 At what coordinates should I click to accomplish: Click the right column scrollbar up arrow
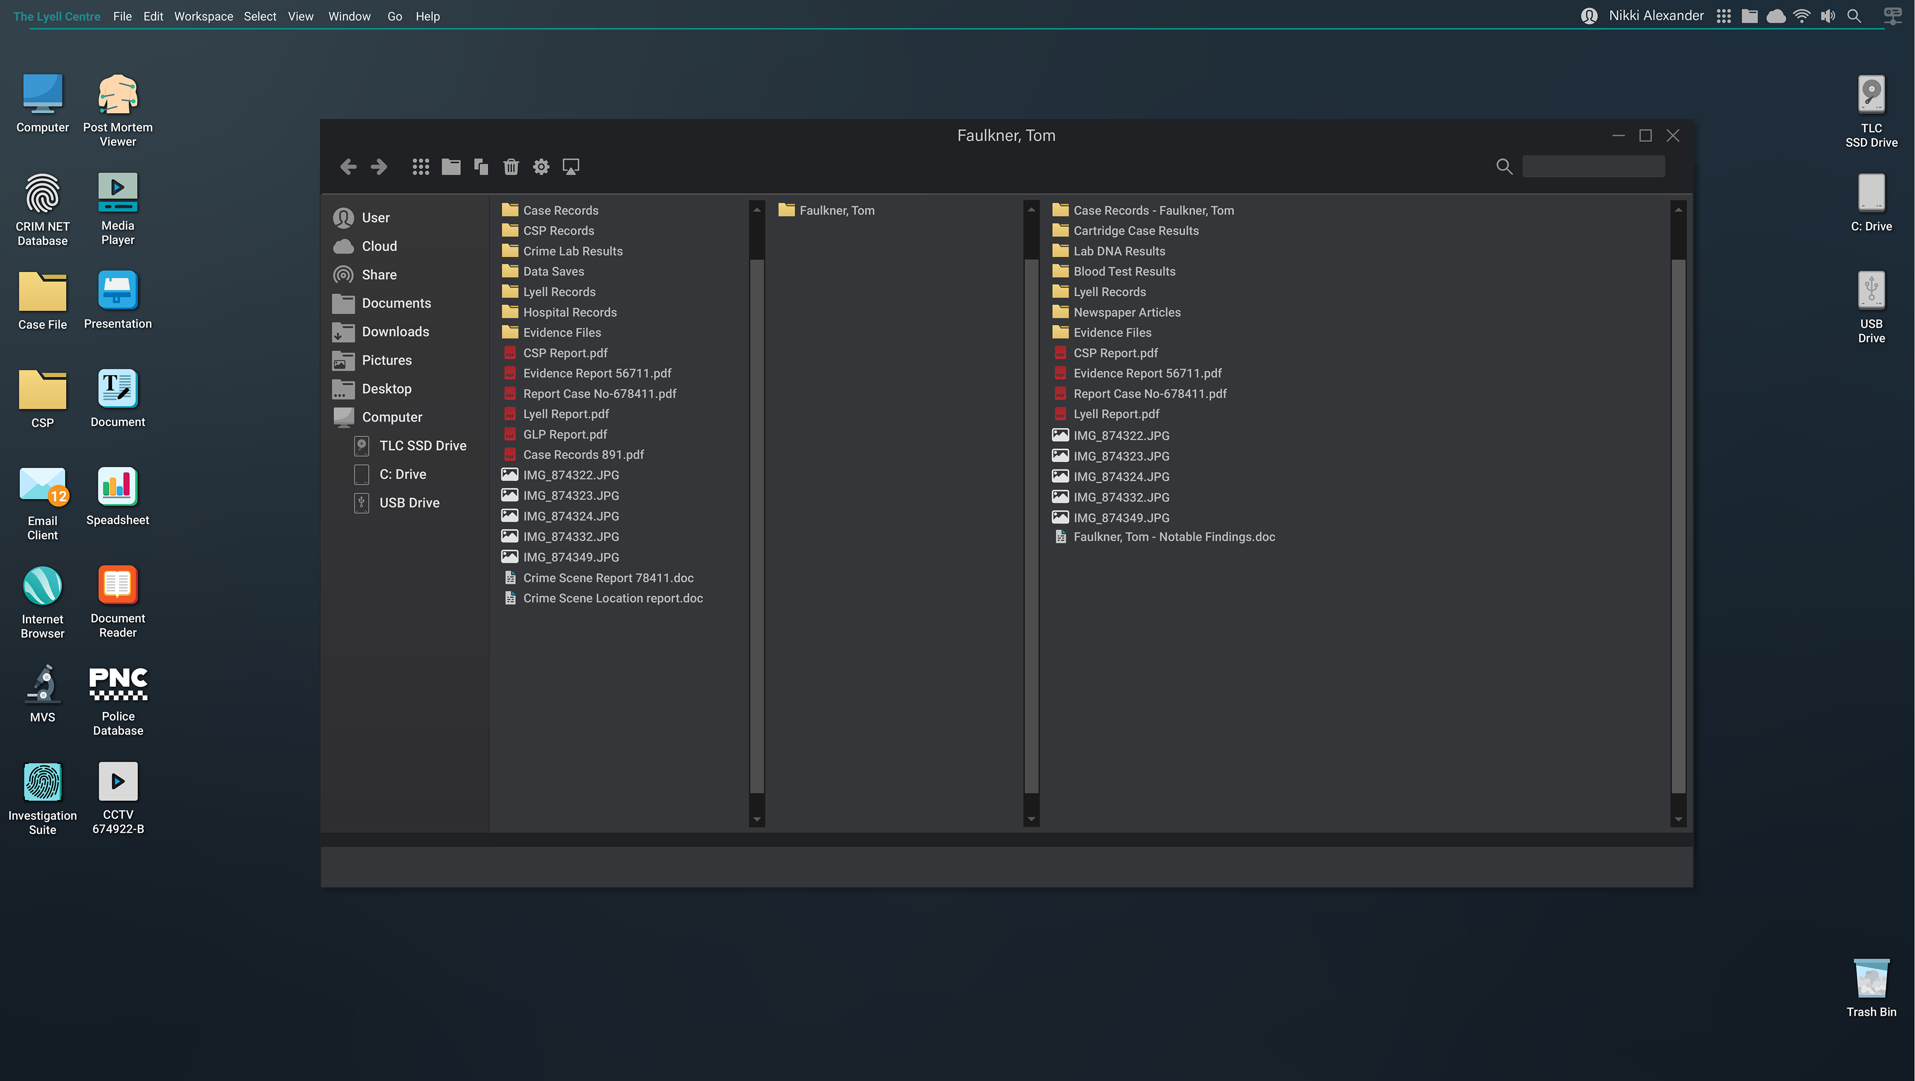[1678, 210]
